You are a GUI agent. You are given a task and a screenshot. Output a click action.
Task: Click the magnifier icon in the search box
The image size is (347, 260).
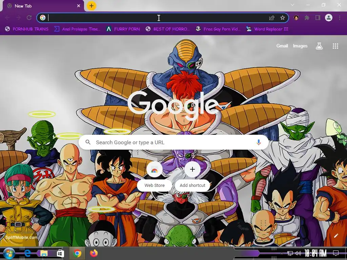point(88,142)
